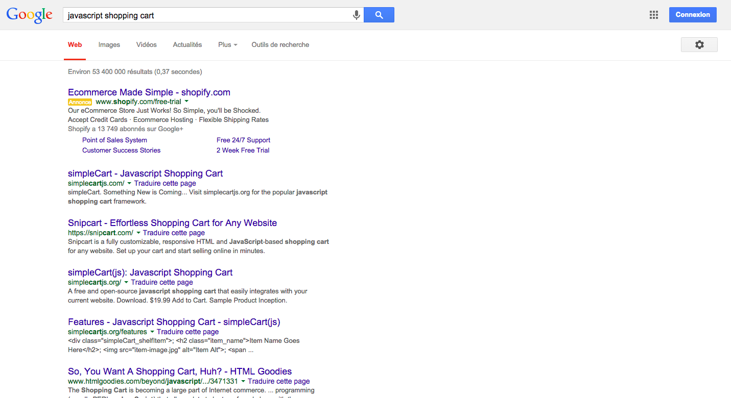
Task: Switch to the Images tab
Action: click(x=109, y=45)
